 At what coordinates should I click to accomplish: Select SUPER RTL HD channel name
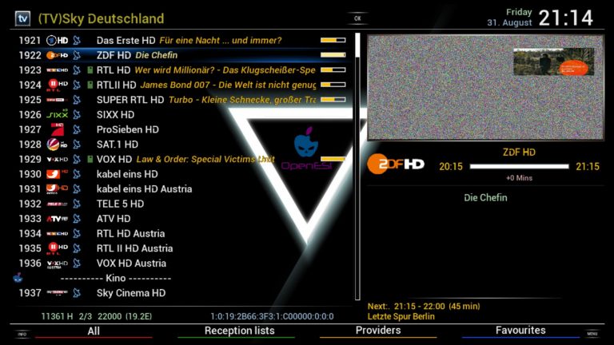tap(130, 100)
